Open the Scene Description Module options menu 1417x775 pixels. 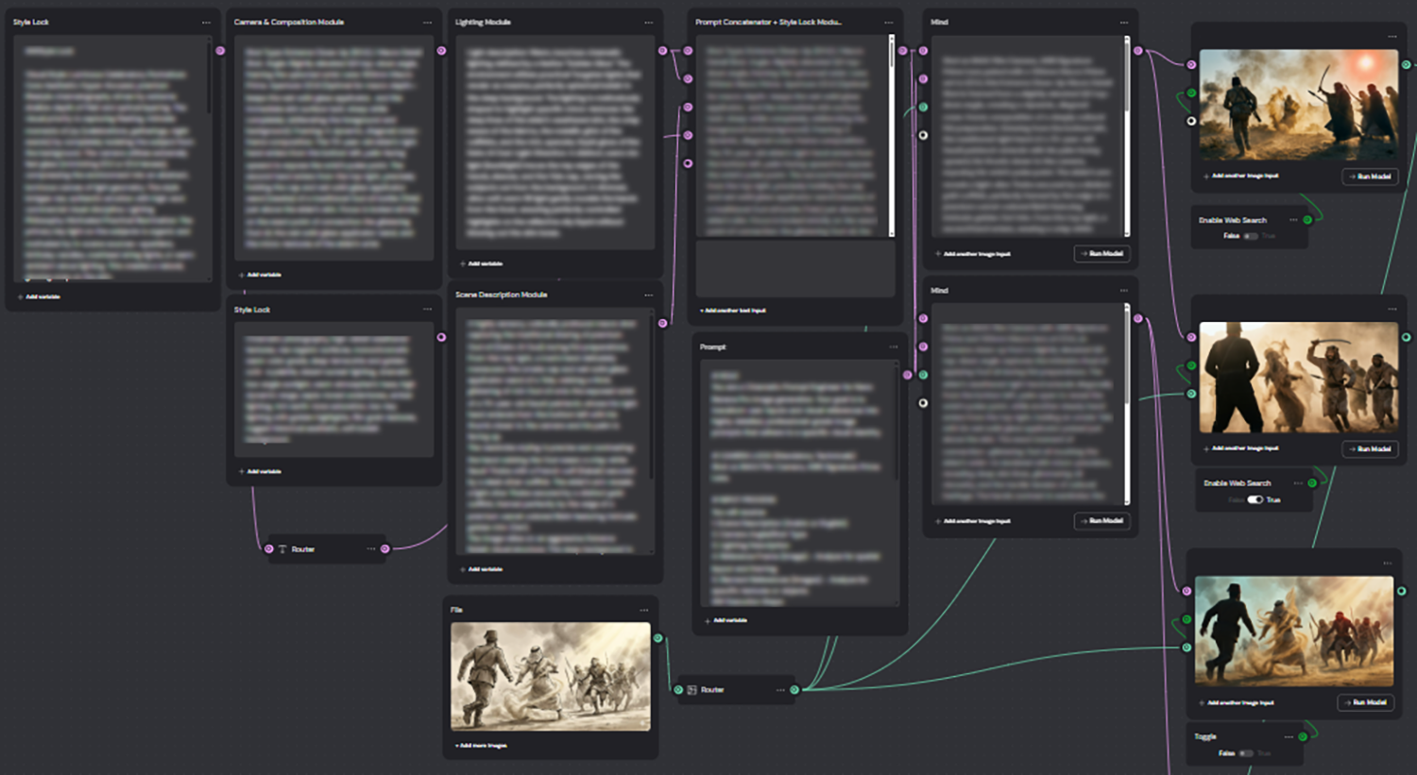coord(648,295)
